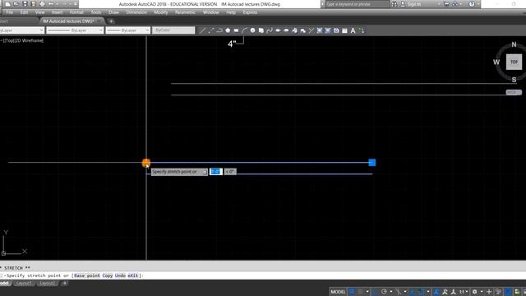
Task: Select the Arc tool
Action: point(245,30)
